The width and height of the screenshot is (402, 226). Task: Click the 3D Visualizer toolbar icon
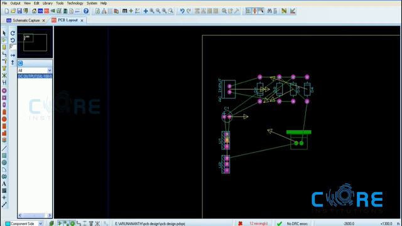(53, 11)
